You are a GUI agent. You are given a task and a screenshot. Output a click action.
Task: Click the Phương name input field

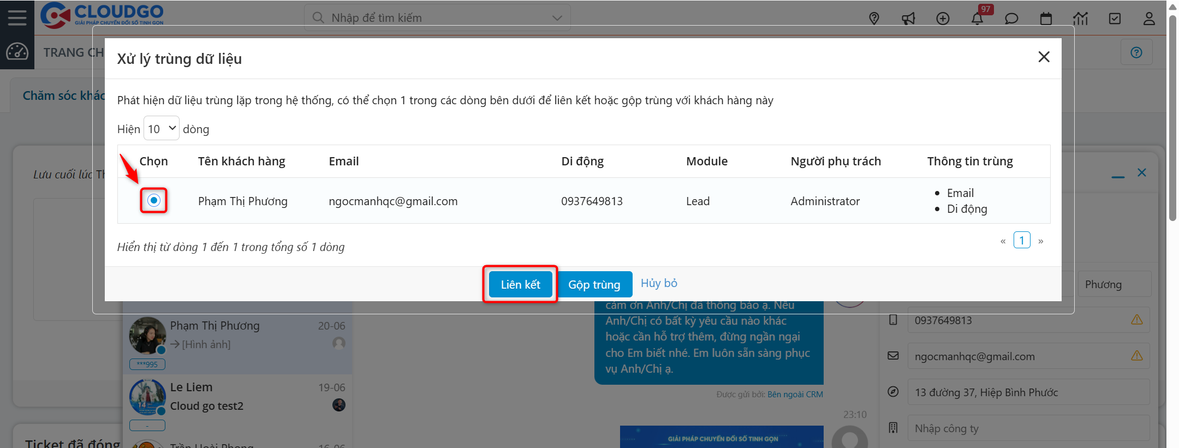coord(1114,284)
